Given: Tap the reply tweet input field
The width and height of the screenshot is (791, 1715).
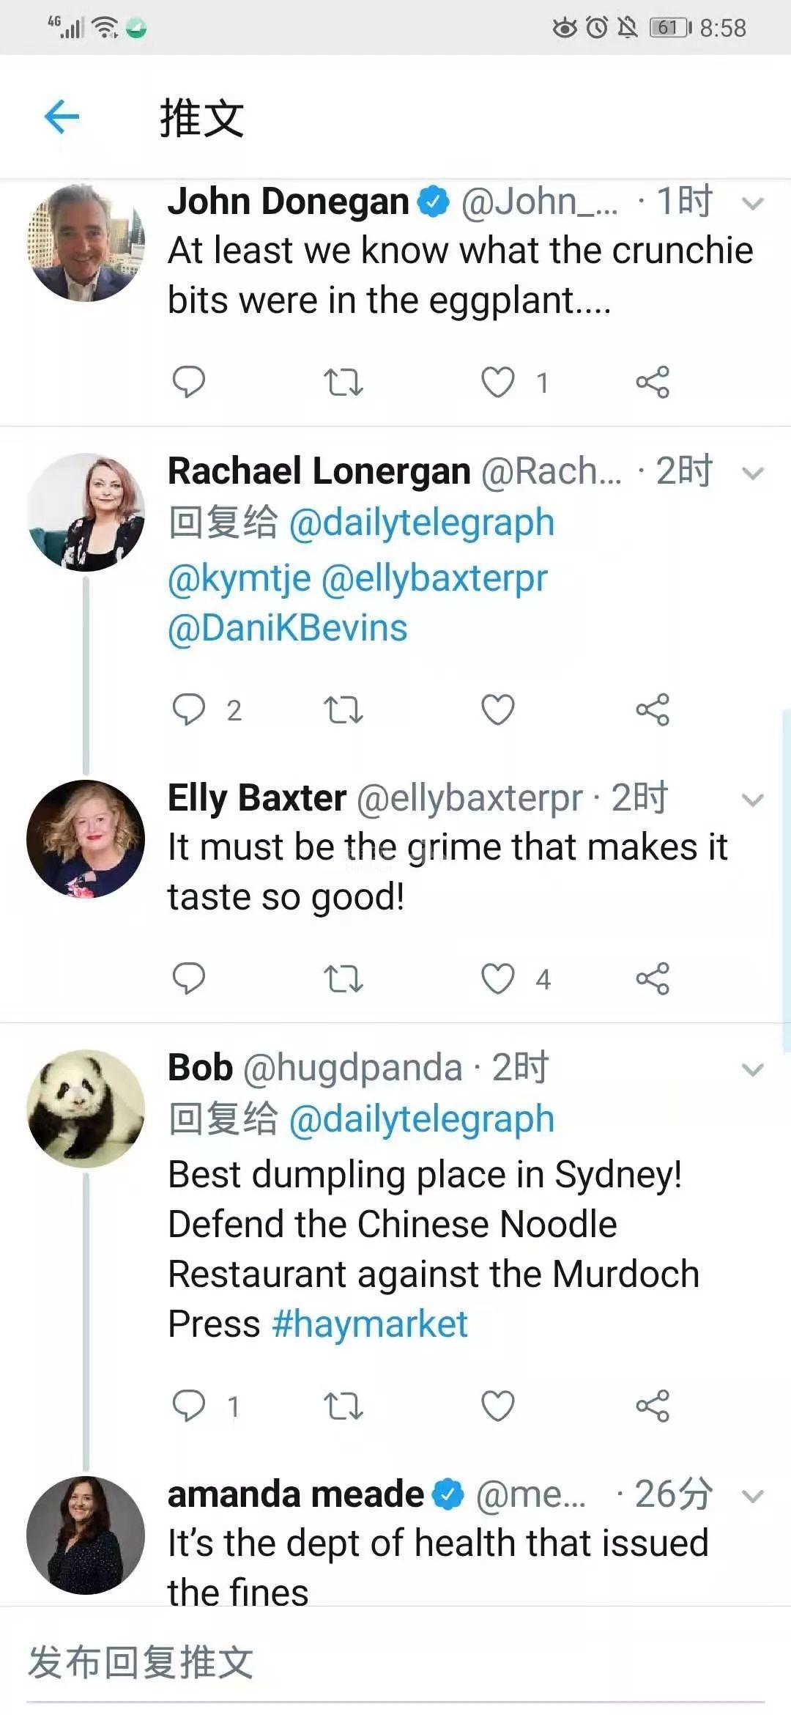Looking at the screenshot, I should [395, 1661].
